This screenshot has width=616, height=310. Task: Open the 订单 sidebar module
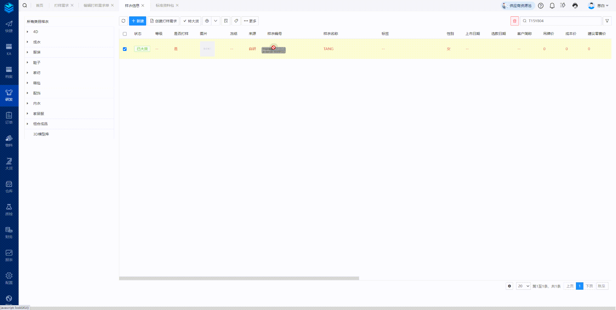click(9, 118)
